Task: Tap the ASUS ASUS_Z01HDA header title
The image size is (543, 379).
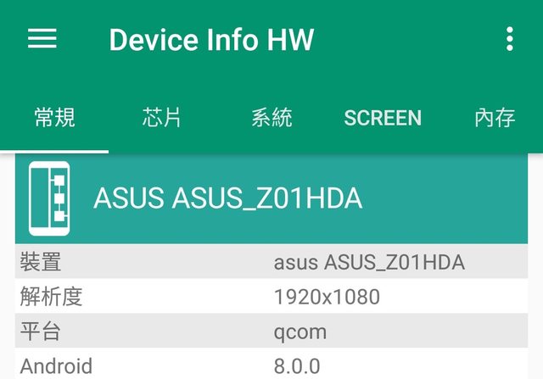Action: tap(227, 198)
